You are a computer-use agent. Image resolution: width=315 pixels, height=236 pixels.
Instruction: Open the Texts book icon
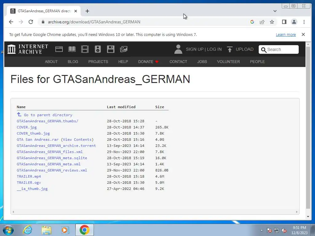point(72,49)
